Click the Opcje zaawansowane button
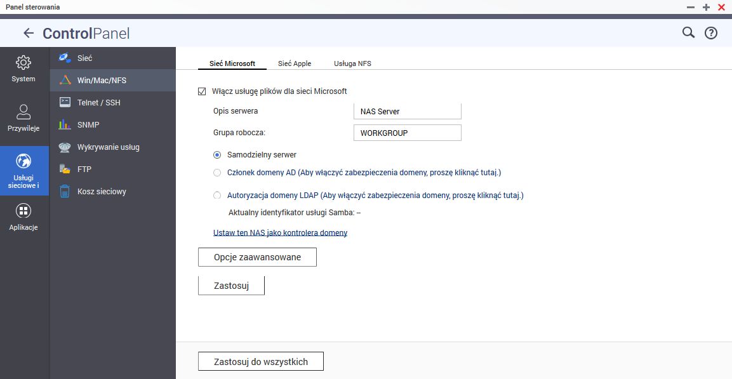 pyautogui.click(x=257, y=257)
